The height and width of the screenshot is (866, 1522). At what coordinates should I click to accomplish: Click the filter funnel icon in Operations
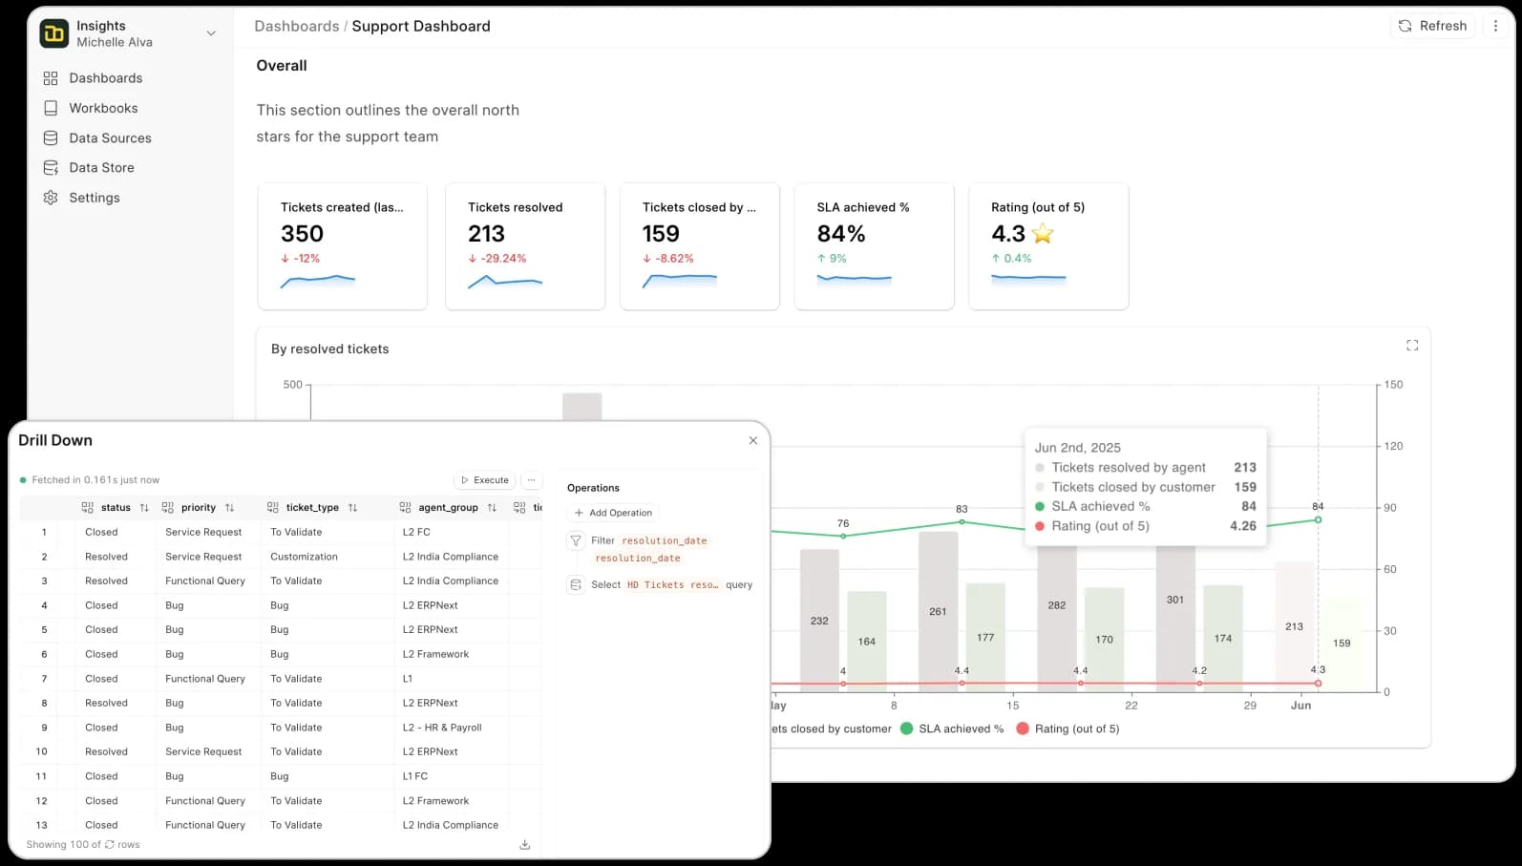pos(576,541)
